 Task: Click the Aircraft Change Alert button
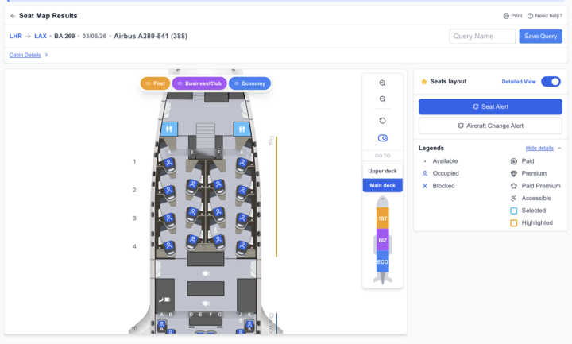click(x=490, y=126)
